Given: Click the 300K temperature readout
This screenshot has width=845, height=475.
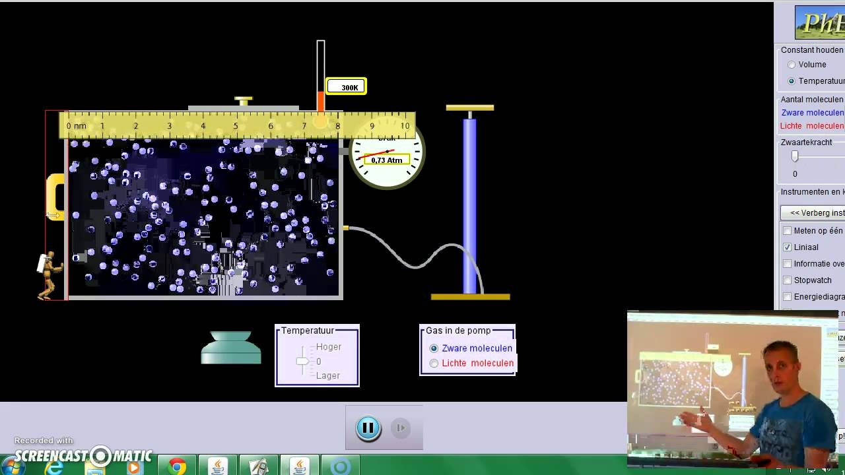Looking at the screenshot, I should (x=347, y=87).
